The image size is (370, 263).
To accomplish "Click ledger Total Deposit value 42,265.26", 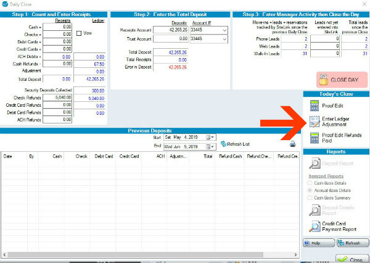I will (x=95, y=79).
